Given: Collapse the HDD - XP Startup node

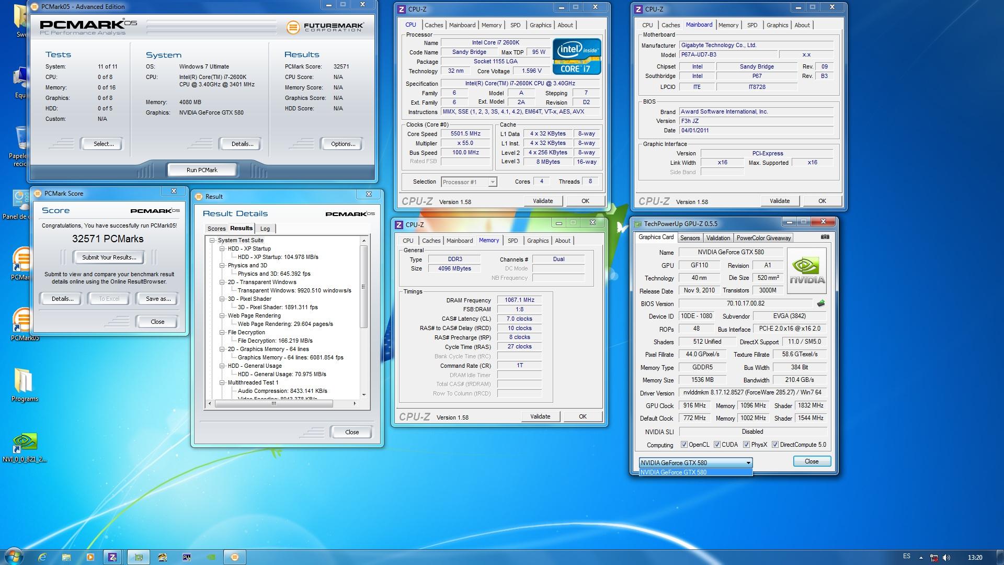Looking at the screenshot, I should (x=222, y=248).
